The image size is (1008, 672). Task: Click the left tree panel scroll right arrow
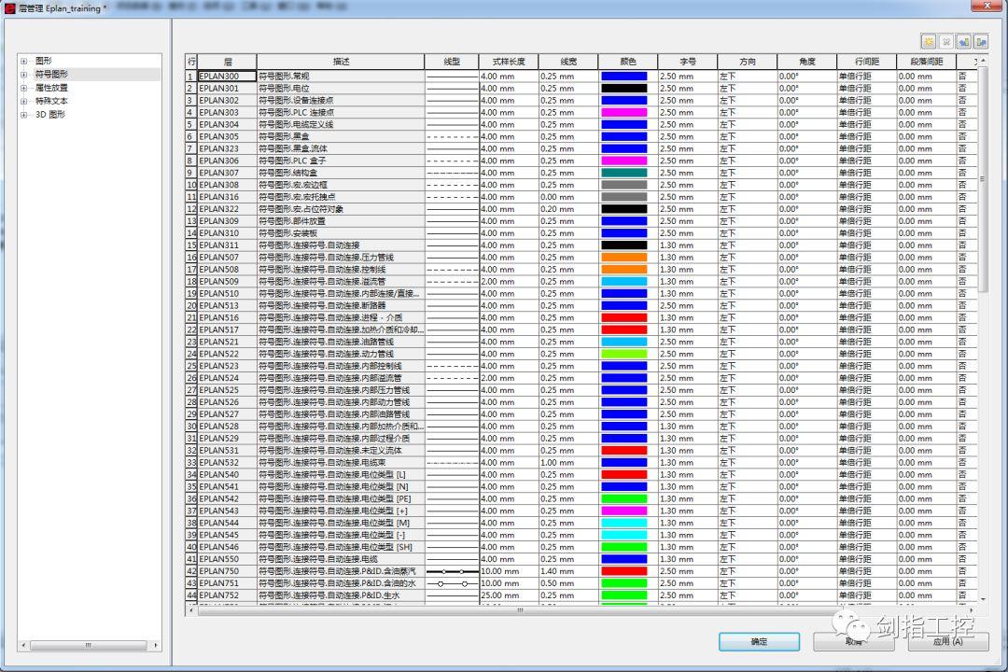[x=156, y=645]
